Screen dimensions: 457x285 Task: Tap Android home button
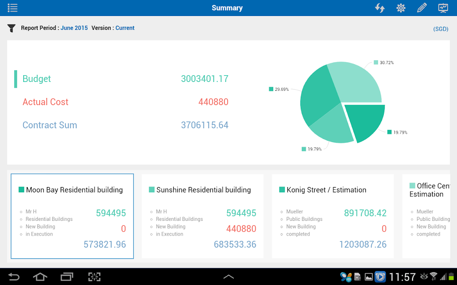(x=40, y=277)
